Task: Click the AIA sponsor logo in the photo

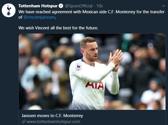Action: [95, 86]
